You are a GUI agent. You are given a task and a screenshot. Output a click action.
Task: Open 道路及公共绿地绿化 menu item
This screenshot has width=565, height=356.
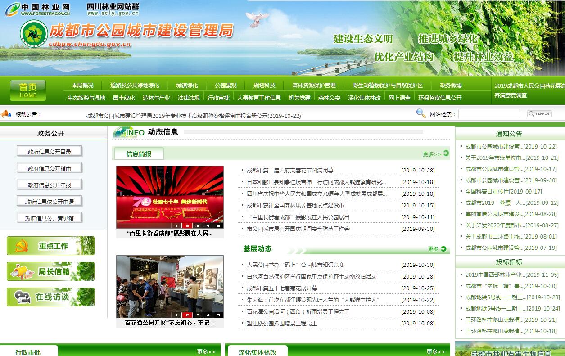click(x=135, y=86)
